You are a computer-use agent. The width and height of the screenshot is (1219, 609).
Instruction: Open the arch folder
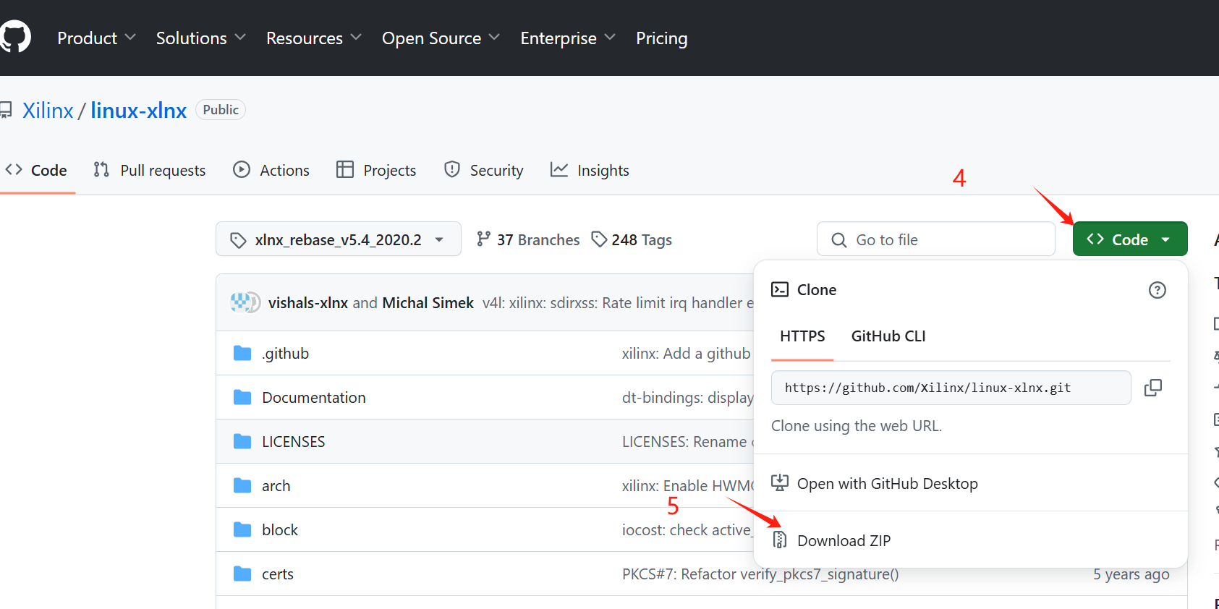click(276, 486)
